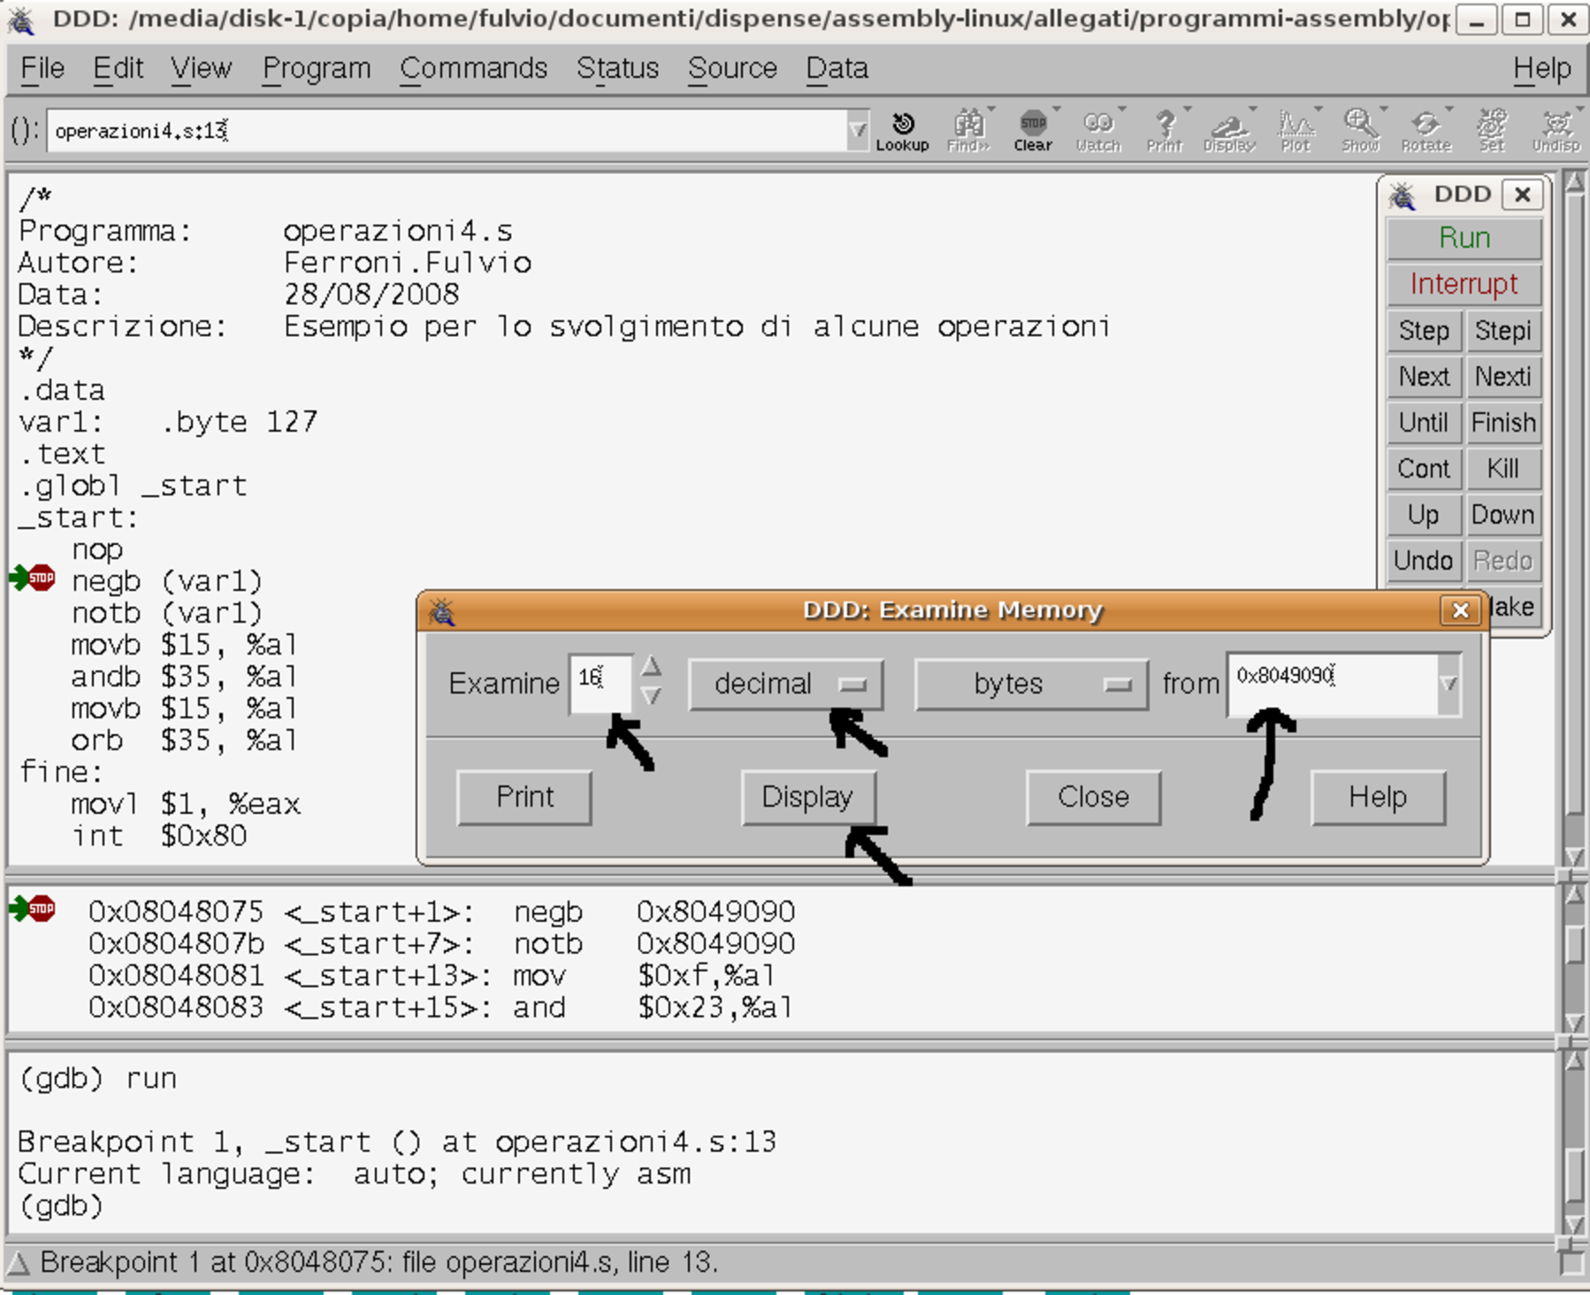Click the Lookup toolbar icon
The image size is (1590, 1295).
[x=902, y=131]
